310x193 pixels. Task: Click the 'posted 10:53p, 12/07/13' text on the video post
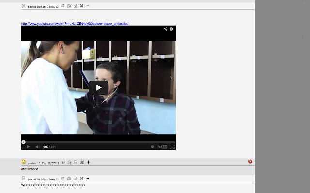pos(43,7)
